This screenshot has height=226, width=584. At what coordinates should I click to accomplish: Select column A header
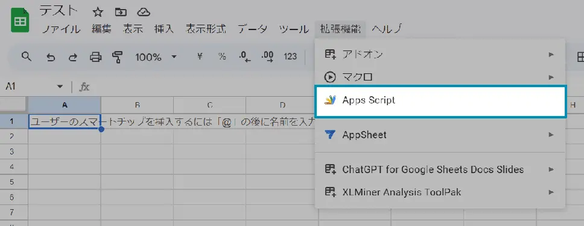click(x=65, y=105)
